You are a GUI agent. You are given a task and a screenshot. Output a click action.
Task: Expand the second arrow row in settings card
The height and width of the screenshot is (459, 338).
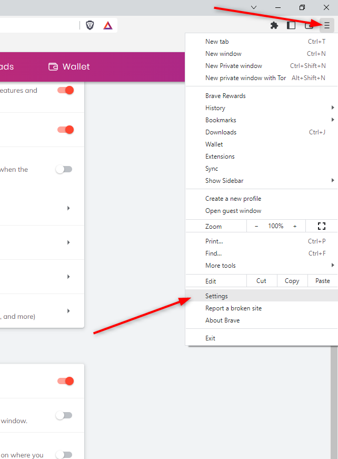point(68,242)
